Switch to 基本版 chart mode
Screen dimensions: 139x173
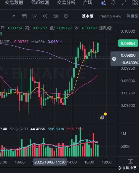point(87,16)
